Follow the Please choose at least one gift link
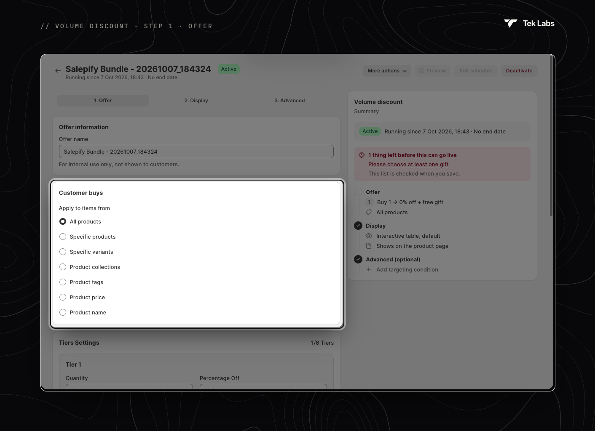Viewport: 595px width, 431px height. pos(408,164)
